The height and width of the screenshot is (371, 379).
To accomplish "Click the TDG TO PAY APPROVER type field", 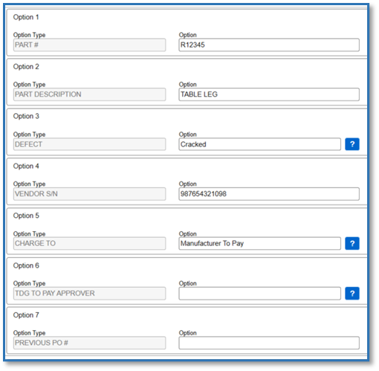I will [89, 294].
